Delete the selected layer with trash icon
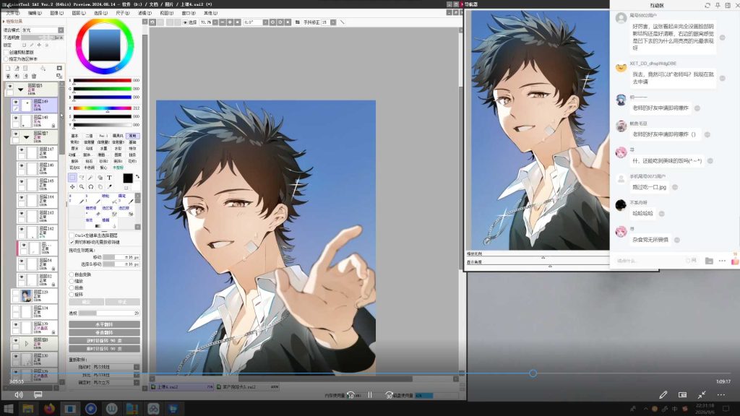Screen dimensions: 740x416 [34, 76]
